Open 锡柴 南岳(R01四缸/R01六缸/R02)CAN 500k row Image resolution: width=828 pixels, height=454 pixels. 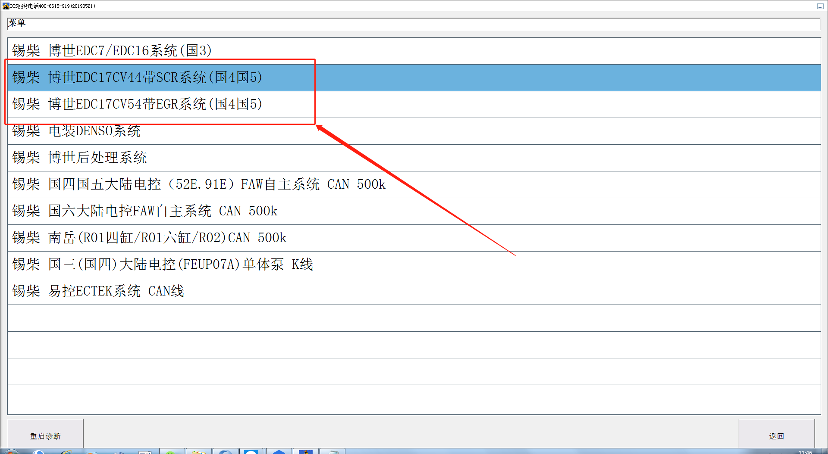tap(414, 238)
